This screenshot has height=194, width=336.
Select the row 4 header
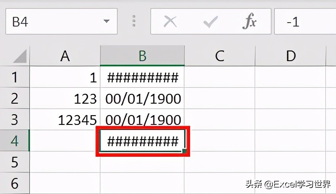15,140
